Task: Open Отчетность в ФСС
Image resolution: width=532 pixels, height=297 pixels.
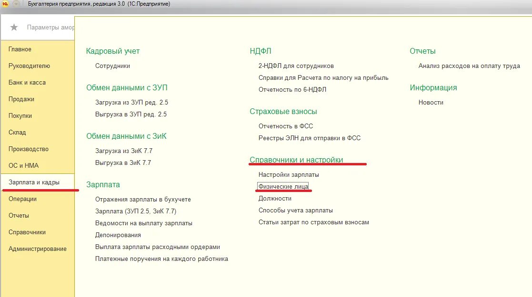Action: coord(286,126)
